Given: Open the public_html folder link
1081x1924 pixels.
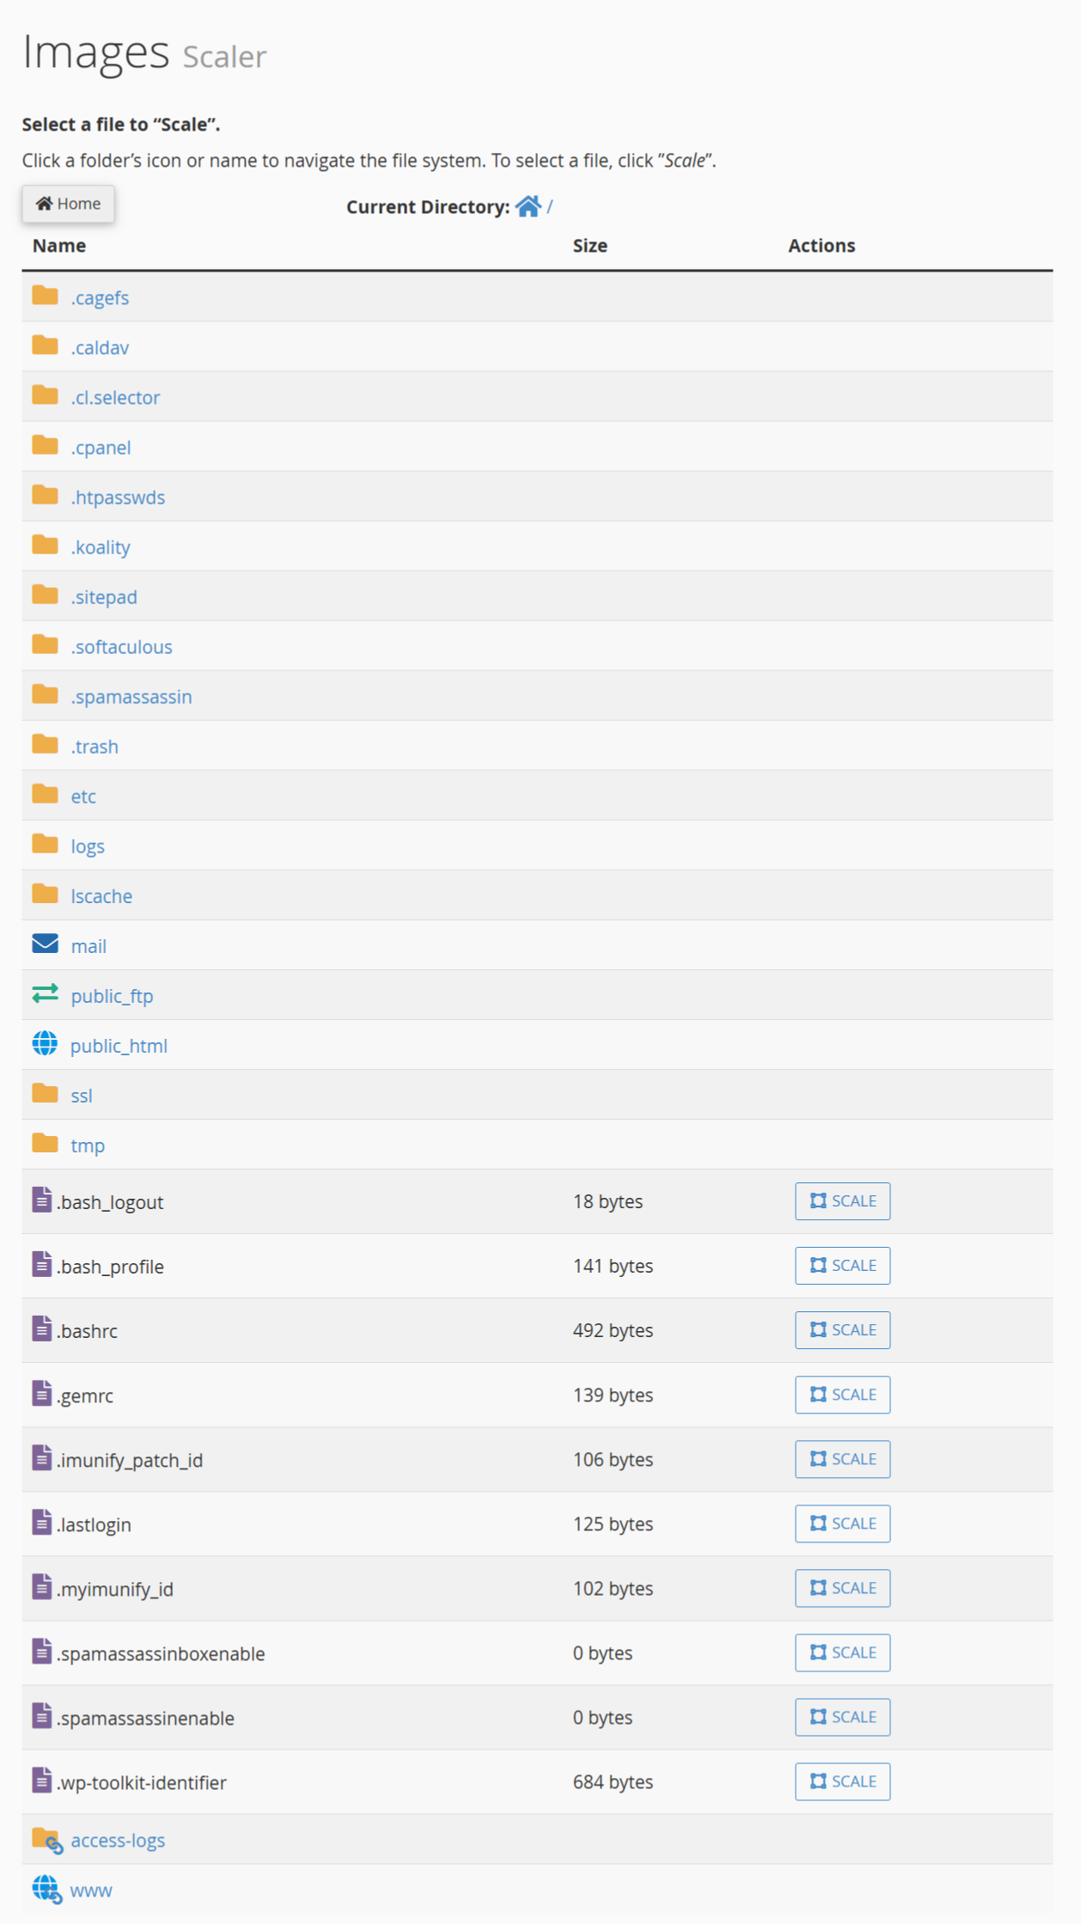Looking at the screenshot, I should pyautogui.click(x=119, y=1046).
